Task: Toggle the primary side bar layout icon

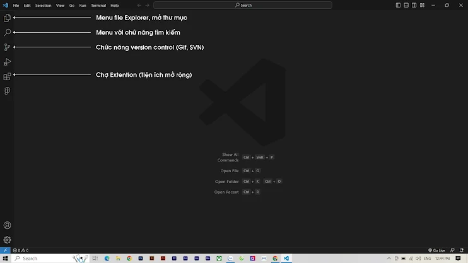Action: pyautogui.click(x=398, y=5)
